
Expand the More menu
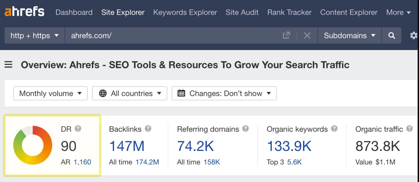click(399, 12)
